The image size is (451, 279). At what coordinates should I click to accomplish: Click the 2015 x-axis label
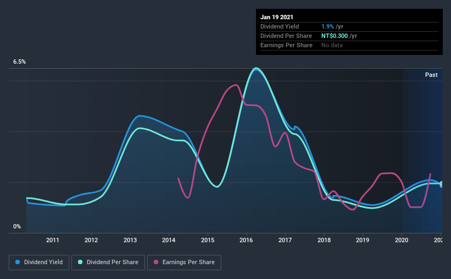click(x=208, y=240)
